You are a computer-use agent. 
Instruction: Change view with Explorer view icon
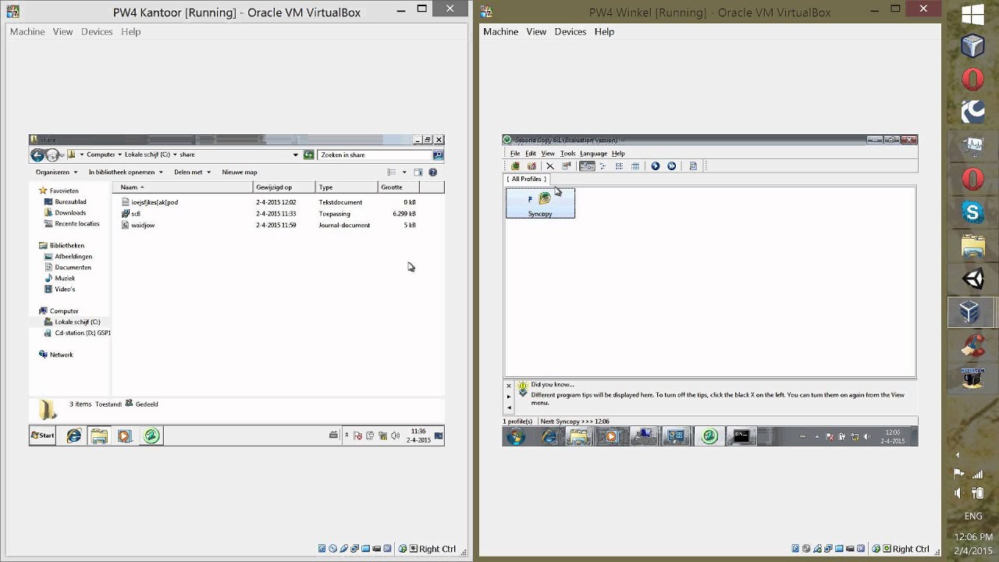(392, 173)
